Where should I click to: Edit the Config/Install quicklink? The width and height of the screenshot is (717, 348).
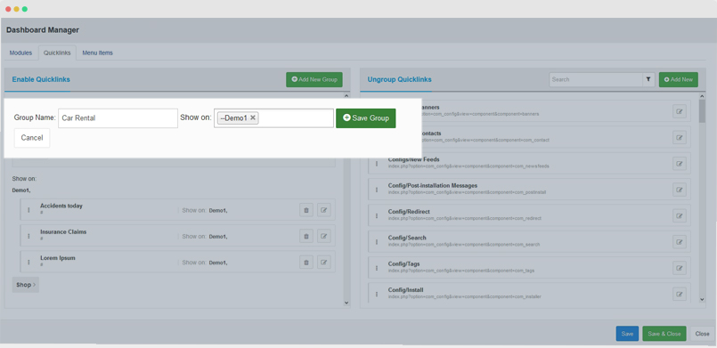680,294
